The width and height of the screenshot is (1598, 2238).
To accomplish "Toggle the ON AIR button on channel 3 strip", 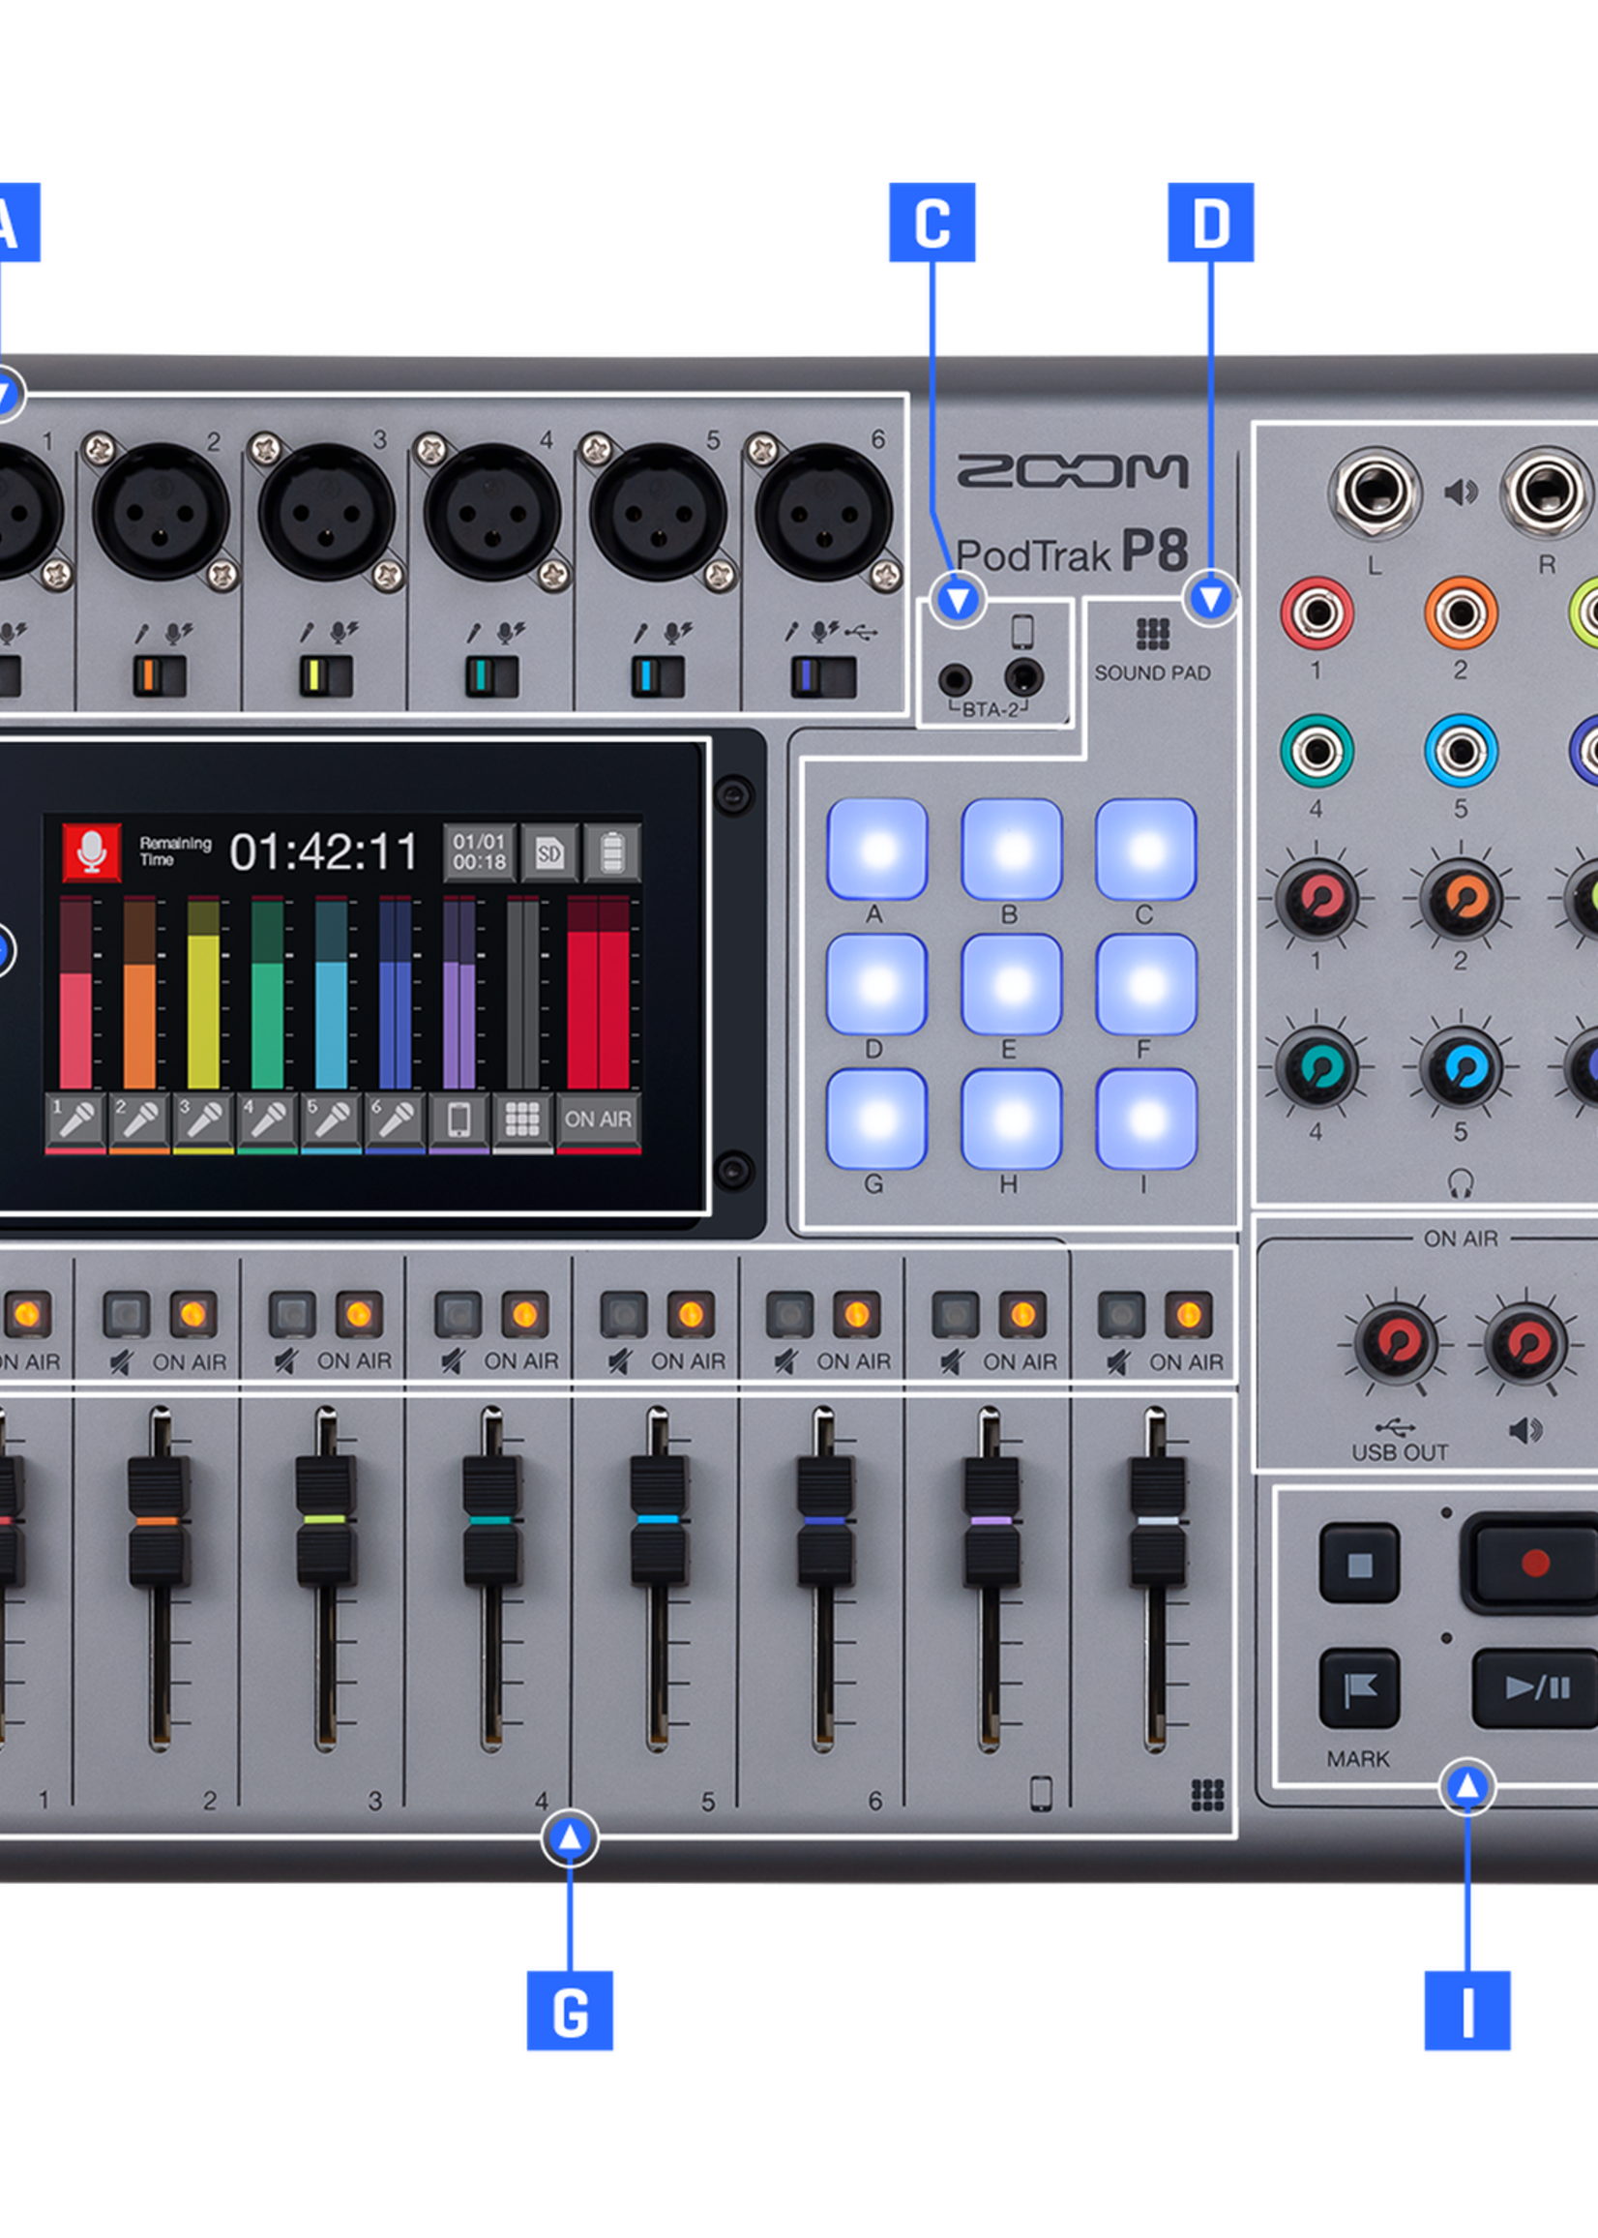I will coord(359,1314).
